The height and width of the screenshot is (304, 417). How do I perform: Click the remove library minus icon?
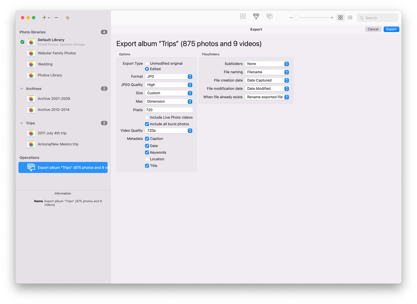coord(56,18)
